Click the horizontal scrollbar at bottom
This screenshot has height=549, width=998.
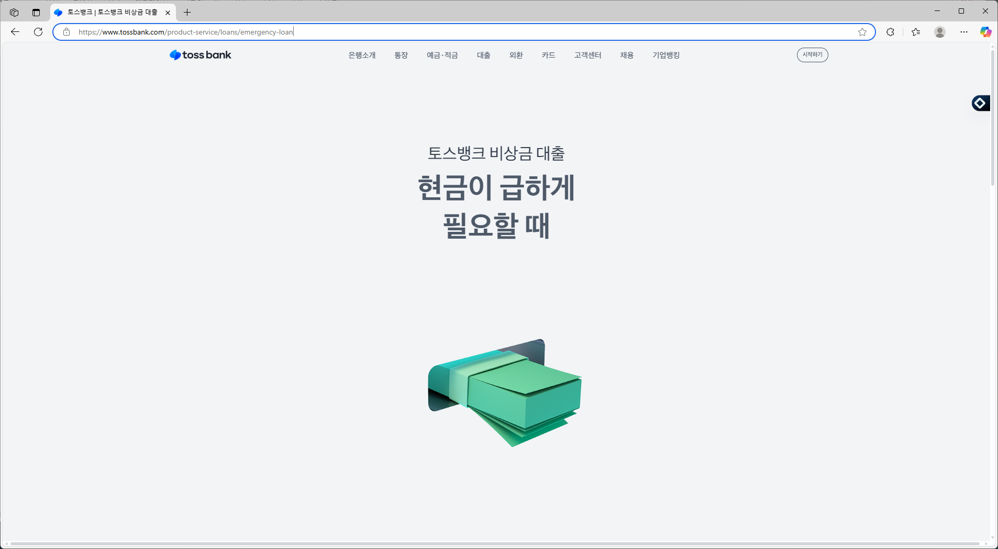tap(495, 544)
